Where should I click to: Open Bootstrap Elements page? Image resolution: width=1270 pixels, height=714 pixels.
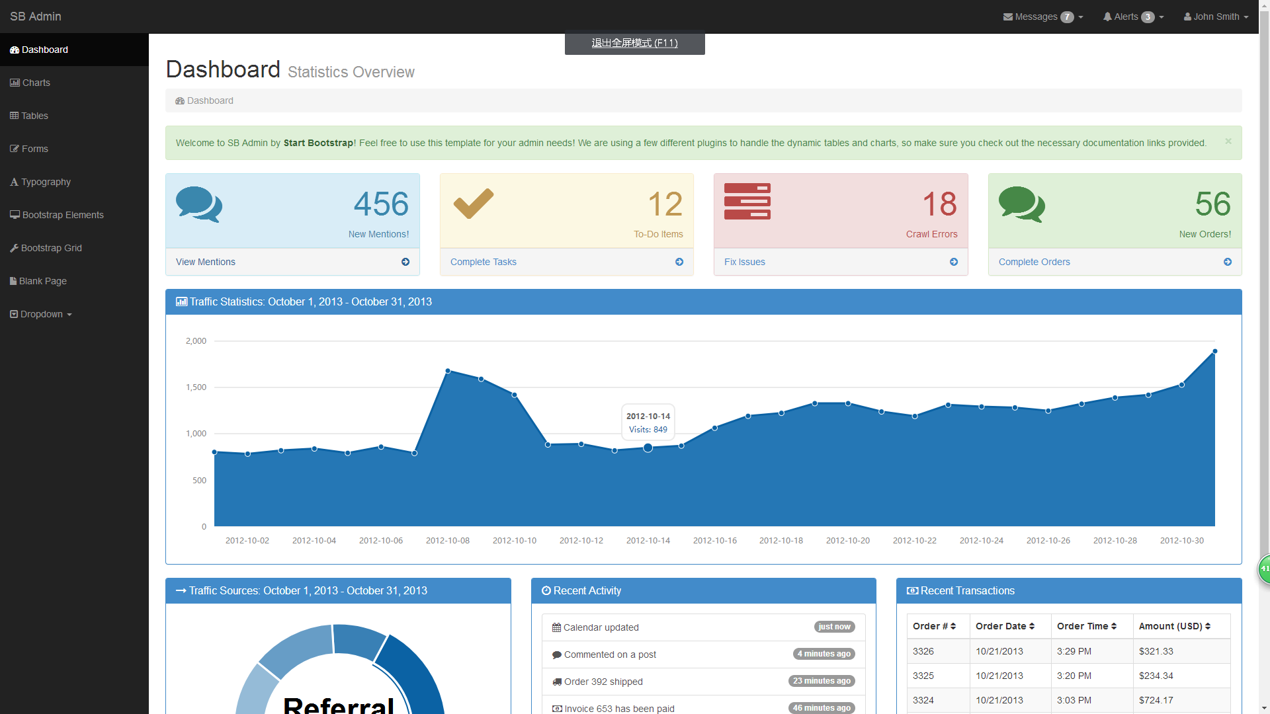coord(74,215)
